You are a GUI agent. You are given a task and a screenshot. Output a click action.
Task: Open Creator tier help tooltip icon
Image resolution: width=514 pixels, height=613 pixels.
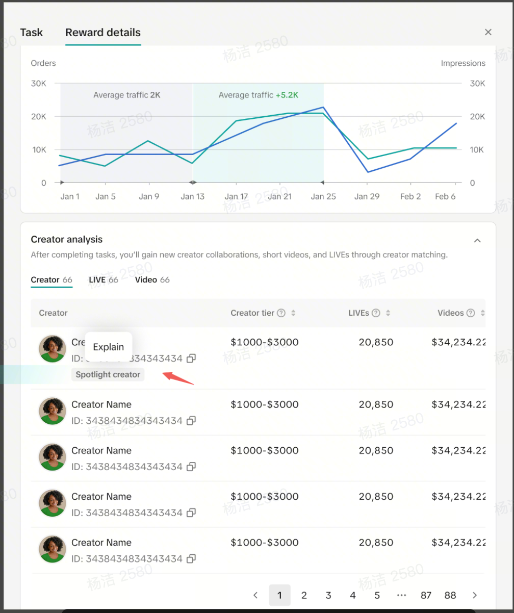281,313
